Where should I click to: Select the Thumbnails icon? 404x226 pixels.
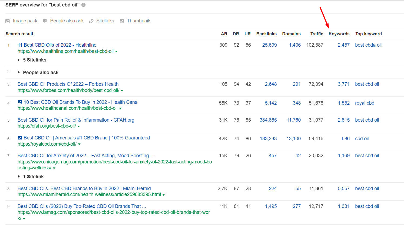(x=122, y=21)
